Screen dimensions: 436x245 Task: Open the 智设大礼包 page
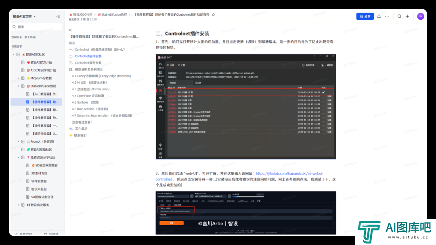[39, 189]
